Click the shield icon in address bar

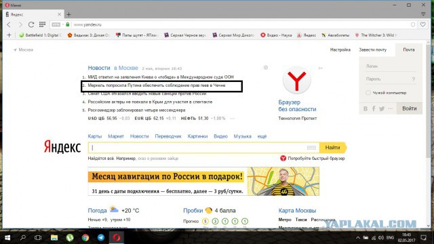point(413,24)
